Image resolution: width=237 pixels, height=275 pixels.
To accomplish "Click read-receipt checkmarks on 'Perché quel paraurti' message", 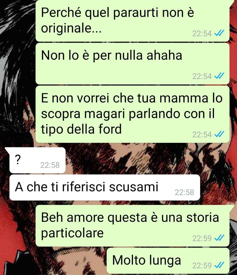I will (219, 33).
